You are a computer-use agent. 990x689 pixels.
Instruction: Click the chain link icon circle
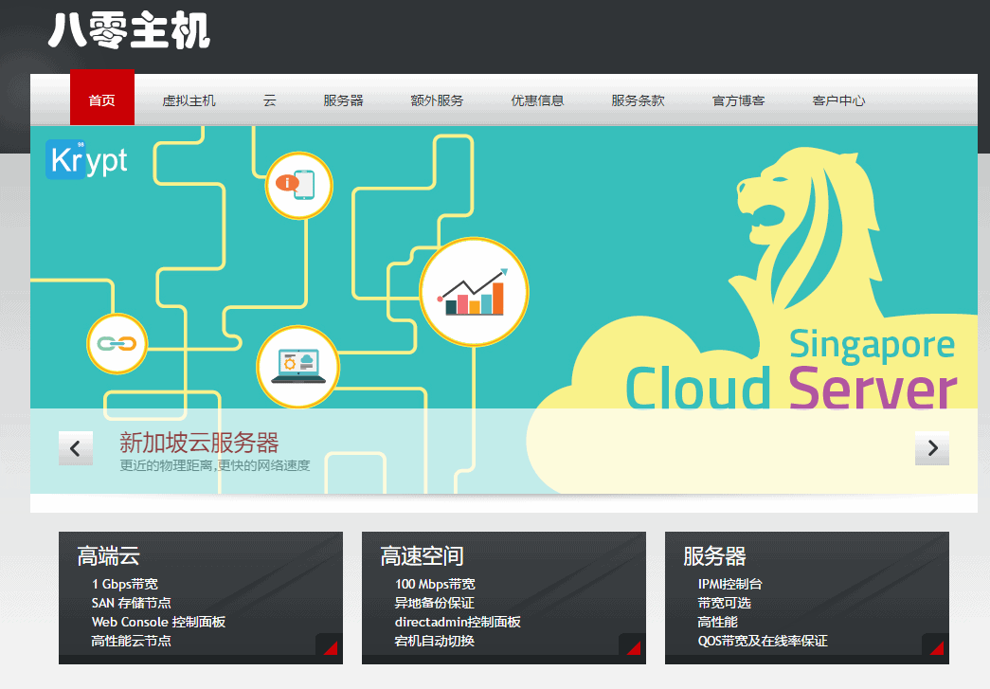click(117, 344)
